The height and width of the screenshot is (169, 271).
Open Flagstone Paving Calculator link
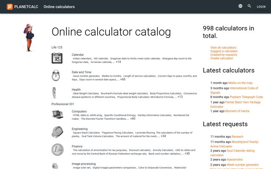117,133
